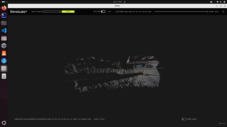Image resolution: width=227 pixels, height=127 pixels.
Task: Click the yellow Reset button
Action: [68, 11]
